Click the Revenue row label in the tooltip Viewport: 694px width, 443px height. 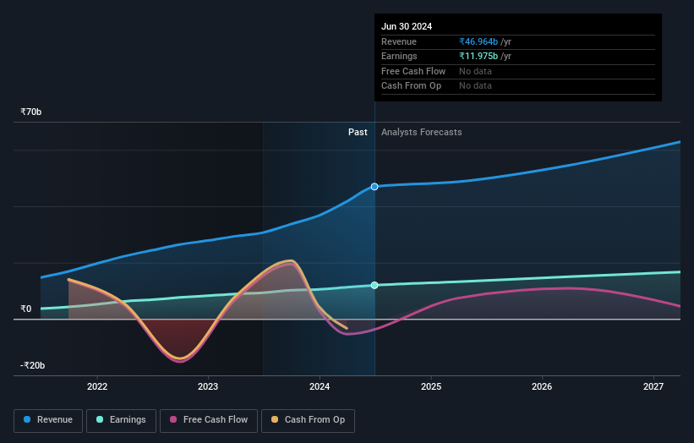pos(399,41)
